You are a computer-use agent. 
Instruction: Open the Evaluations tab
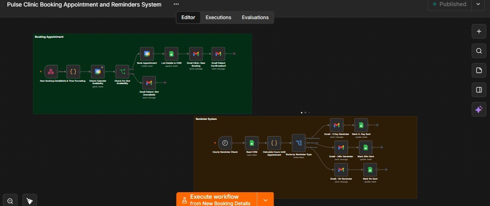255,17
